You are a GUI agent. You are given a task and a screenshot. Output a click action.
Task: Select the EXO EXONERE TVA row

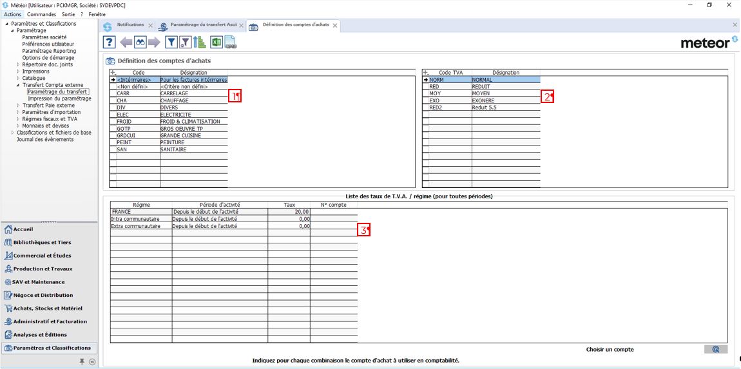click(481, 100)
